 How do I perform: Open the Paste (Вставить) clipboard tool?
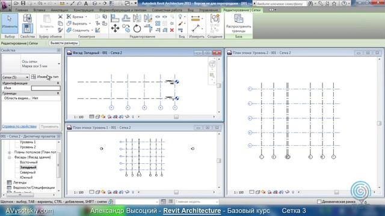[x=47, y=22]
